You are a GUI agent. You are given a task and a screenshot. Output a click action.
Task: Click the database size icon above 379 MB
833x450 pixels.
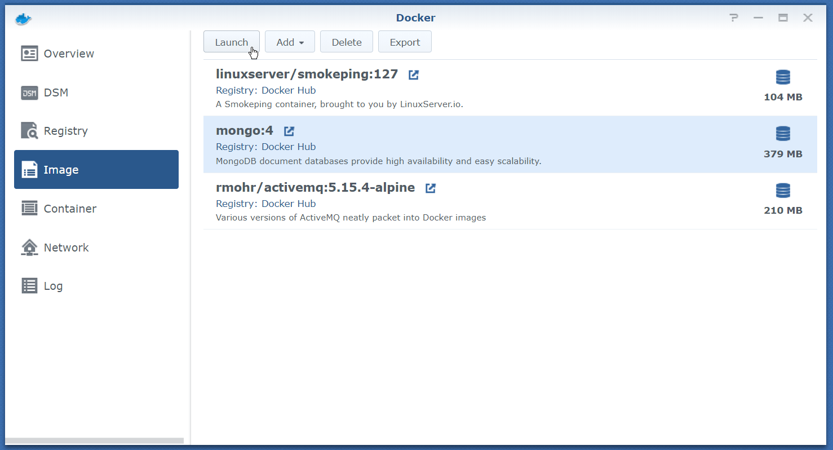pos(783,134)
